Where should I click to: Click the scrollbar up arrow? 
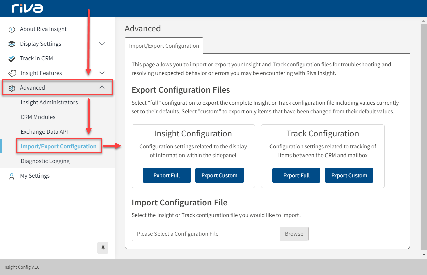tap(424, 21)
